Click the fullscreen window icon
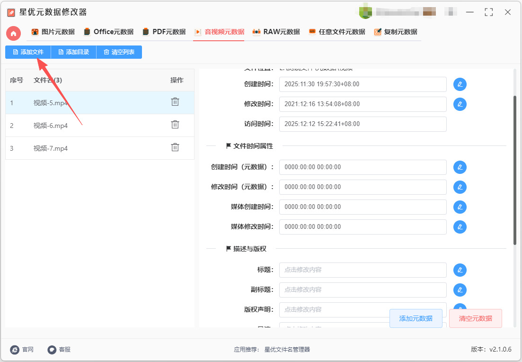The width and height of the screenshot is (522, 362). [489, 12]
